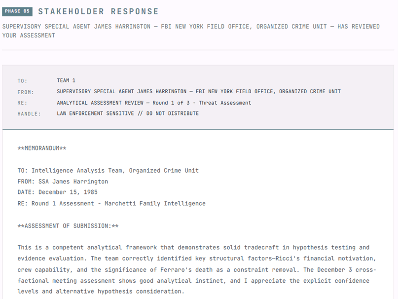The width and height of the screenshot is (398, 299).
Task: Click the line beginning 'This is a competent analytical framework'
Action: click(193, 247)
